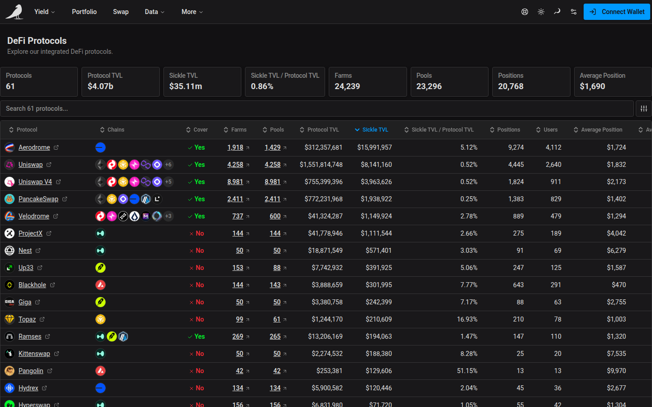Click the white bird logo in the navbar
This screenshot has width=652, height=407.
point(14,12)
